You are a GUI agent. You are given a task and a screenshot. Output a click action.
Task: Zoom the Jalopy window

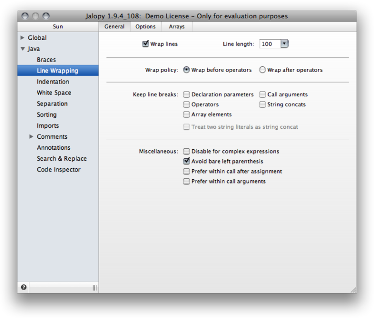[x=46, y=16]
